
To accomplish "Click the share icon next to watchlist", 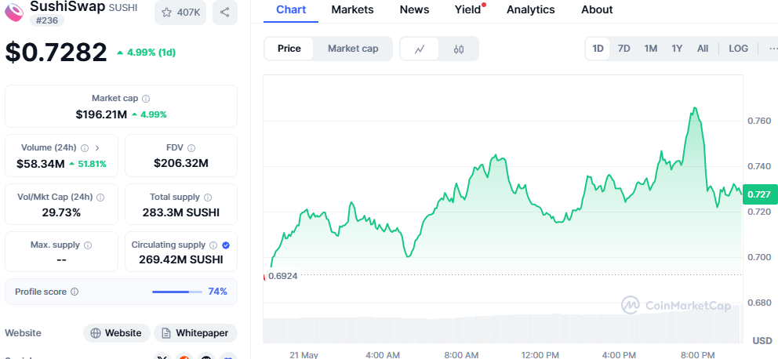I will click(x=225, y=12).
